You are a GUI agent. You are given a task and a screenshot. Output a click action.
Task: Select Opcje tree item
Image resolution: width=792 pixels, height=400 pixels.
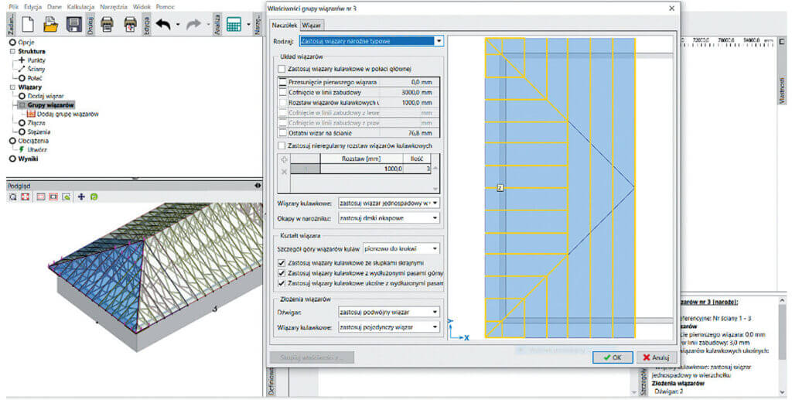(26, 43)
